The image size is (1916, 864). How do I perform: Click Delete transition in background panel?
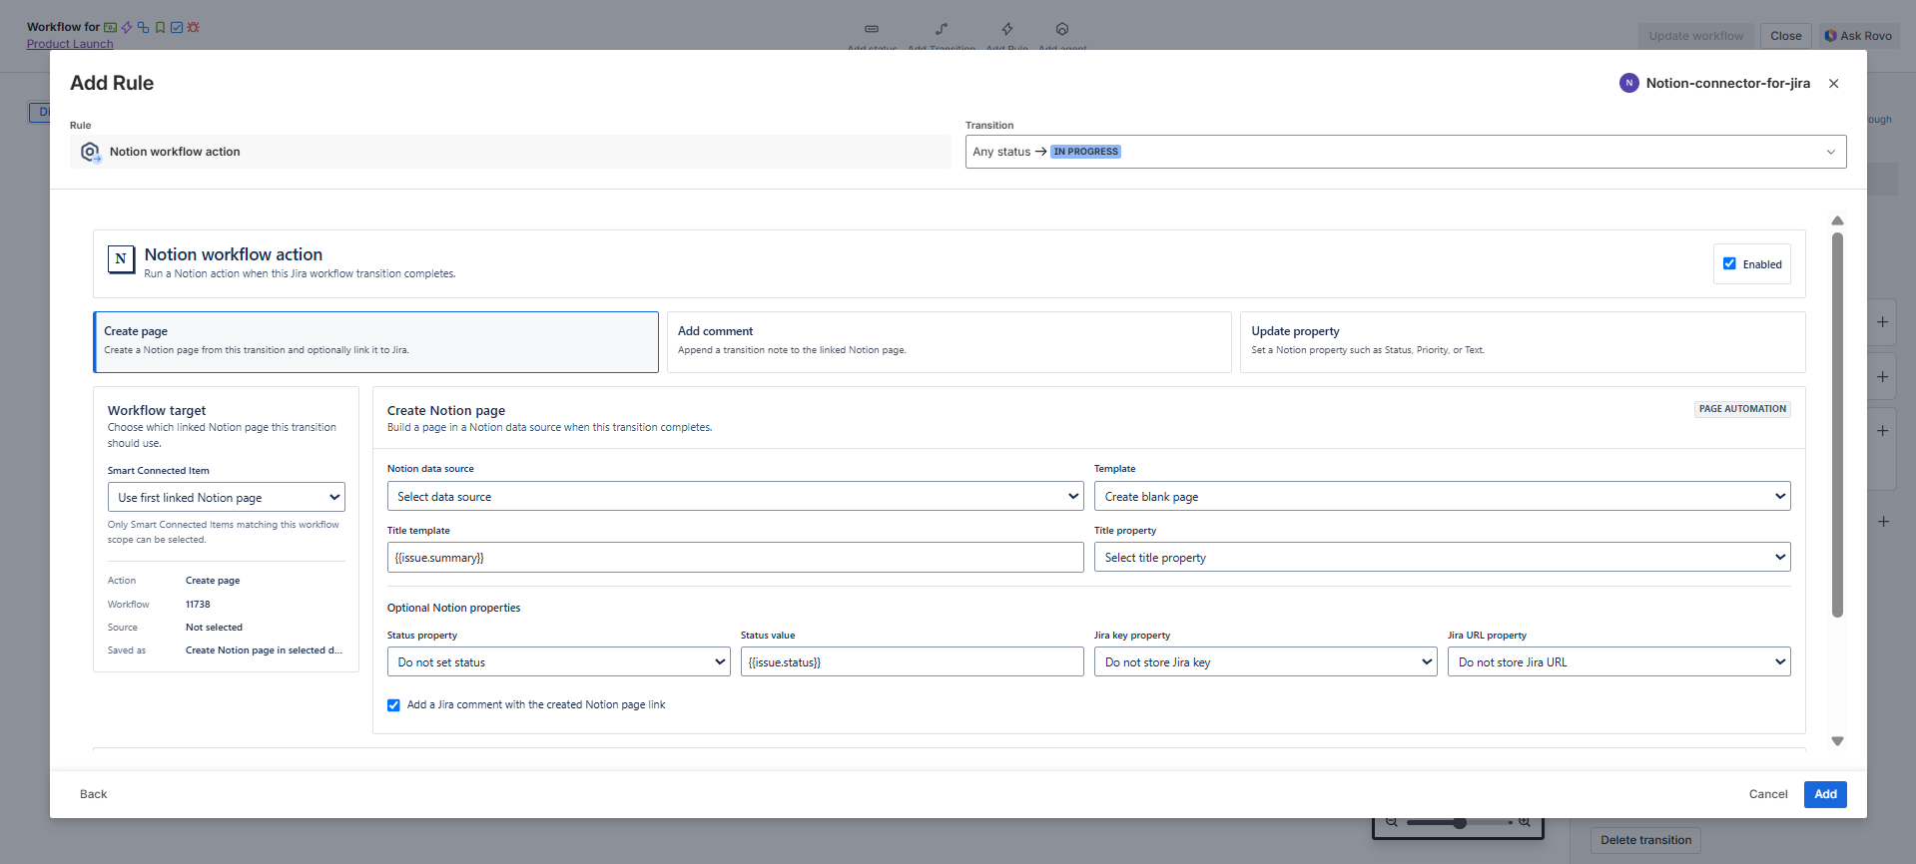[1645, 840]
